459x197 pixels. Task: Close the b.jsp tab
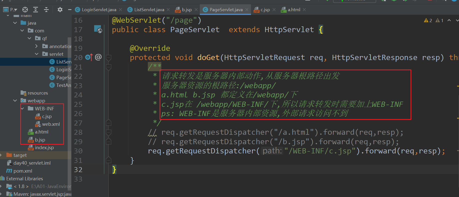196,10
